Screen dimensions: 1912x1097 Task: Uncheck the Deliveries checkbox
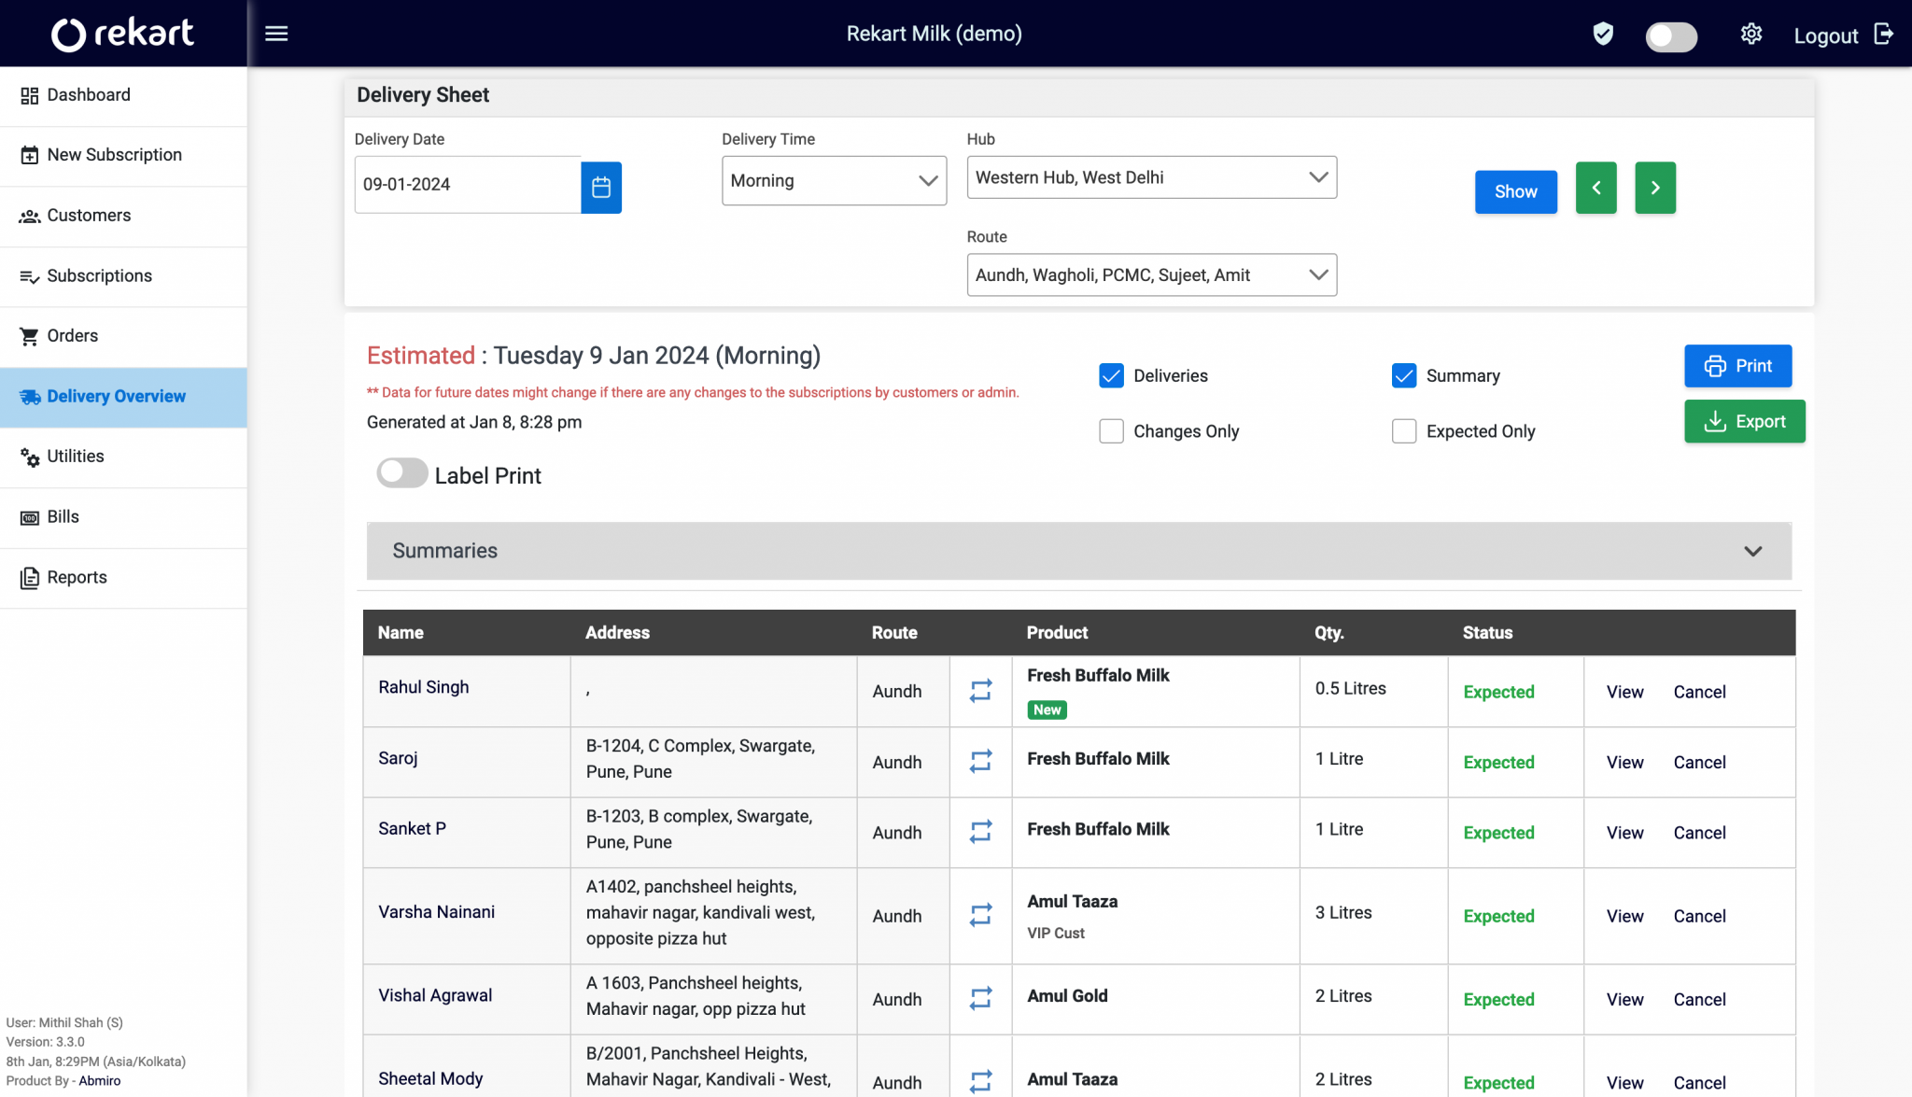[x=1111, y=375]
